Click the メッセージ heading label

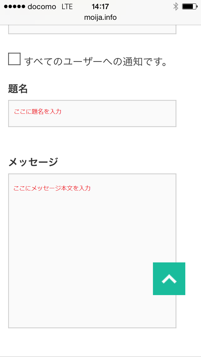tap(33, 162)
